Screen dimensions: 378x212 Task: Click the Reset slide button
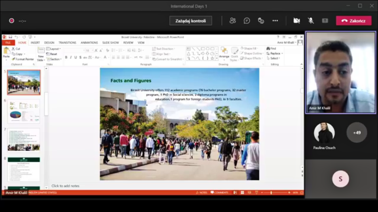click(52, 54)
